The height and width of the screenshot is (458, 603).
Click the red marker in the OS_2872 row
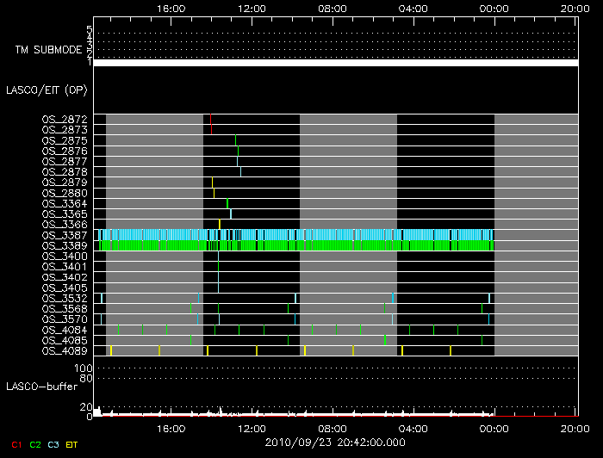pos(210,119)
